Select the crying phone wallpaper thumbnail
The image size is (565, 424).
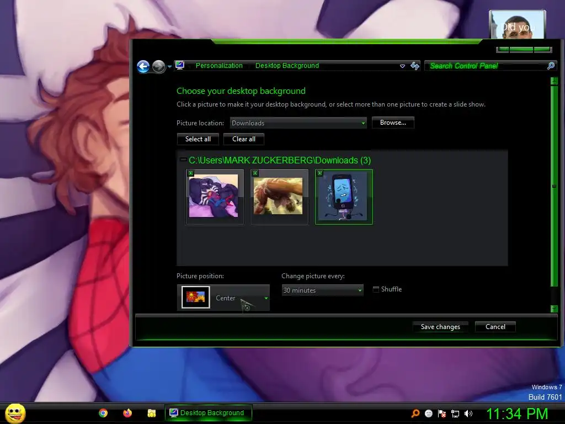coord(344,197)
